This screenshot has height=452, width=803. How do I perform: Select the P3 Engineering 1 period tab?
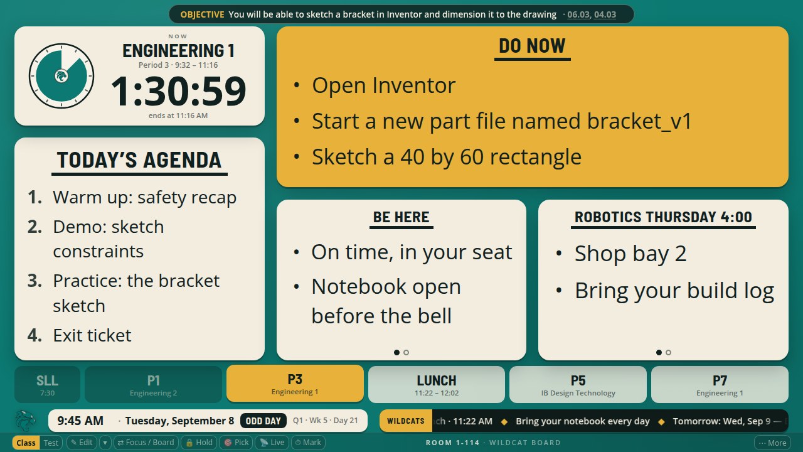pyautogui.click(x=295, y=384)
